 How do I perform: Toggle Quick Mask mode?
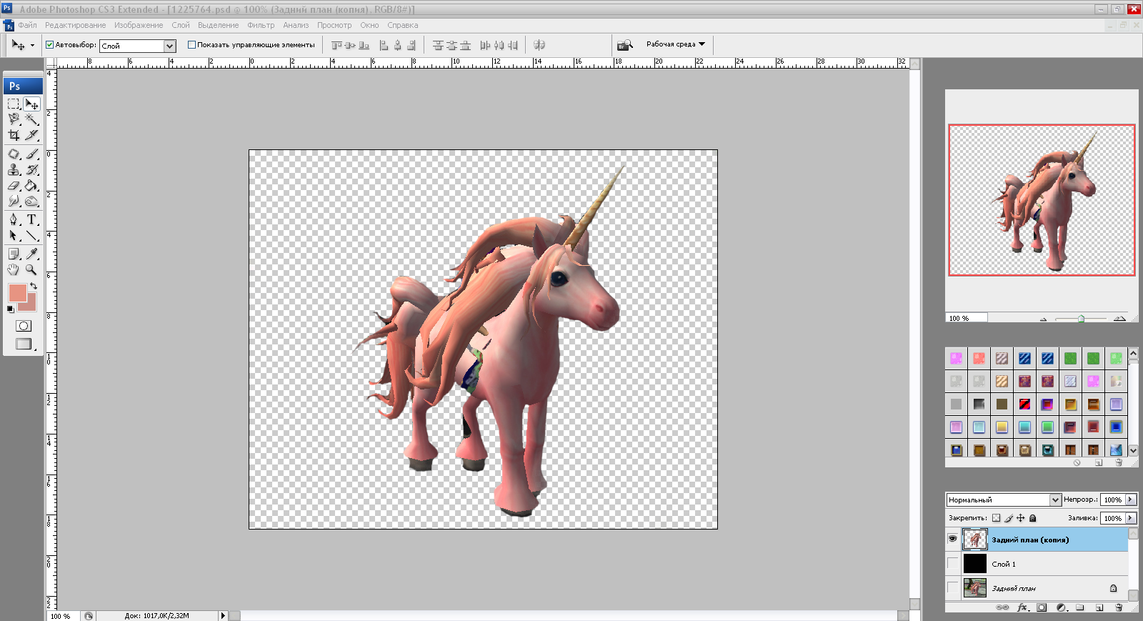point(24,326)
